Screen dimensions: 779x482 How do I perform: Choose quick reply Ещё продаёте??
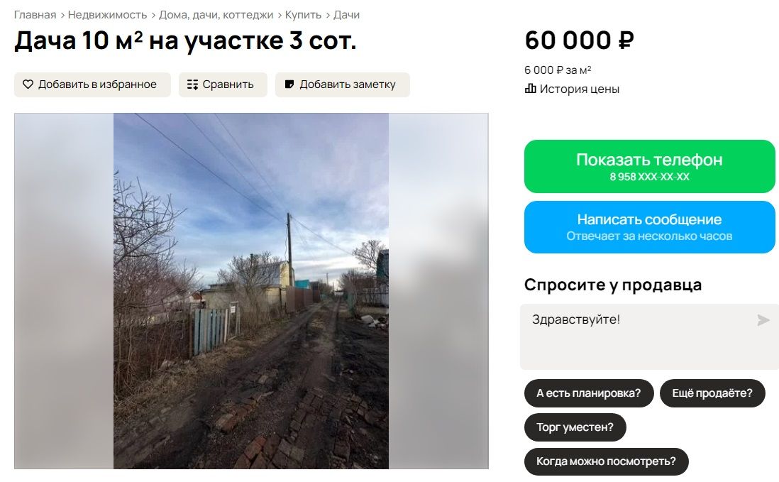712,393
